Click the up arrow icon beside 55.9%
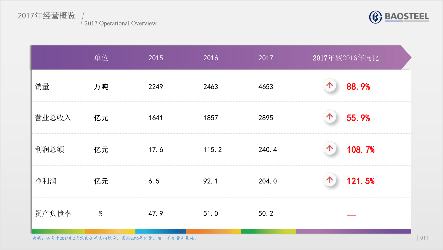This screenshot has width=443, height=250. [329, 117]
